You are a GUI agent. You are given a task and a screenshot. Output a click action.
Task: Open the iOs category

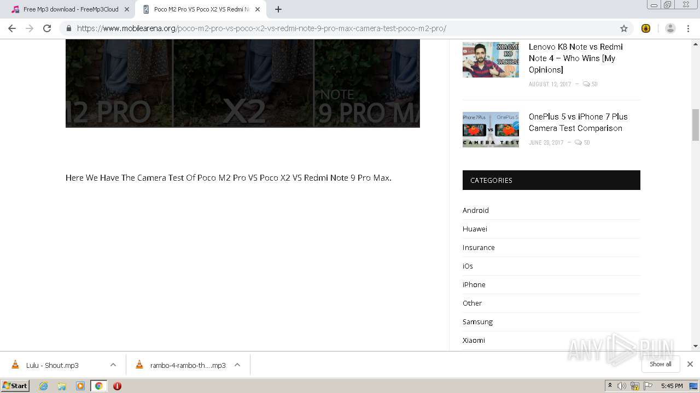(x=468, y=266)
